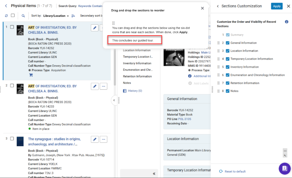Open the help guide floating button
This screenshot has width=292, height=178.
tap(285, 168)
